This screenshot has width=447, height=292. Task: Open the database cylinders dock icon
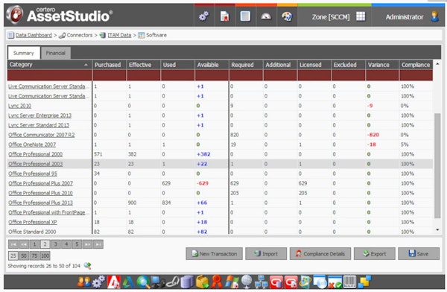click(187, 282)
